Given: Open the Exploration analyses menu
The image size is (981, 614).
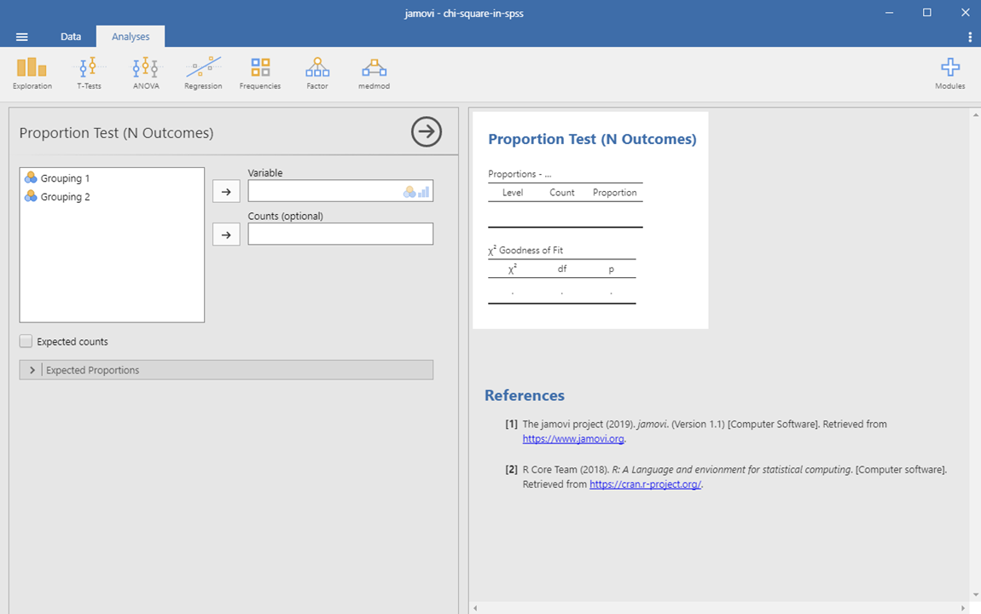Looking at the screenshot, I should (32, 72).
